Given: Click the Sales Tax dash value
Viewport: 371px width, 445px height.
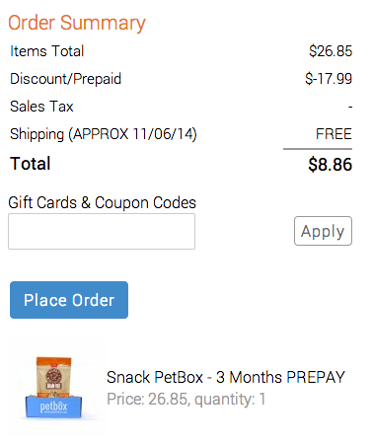Looking at the screenshot, I should pos(350,107).
